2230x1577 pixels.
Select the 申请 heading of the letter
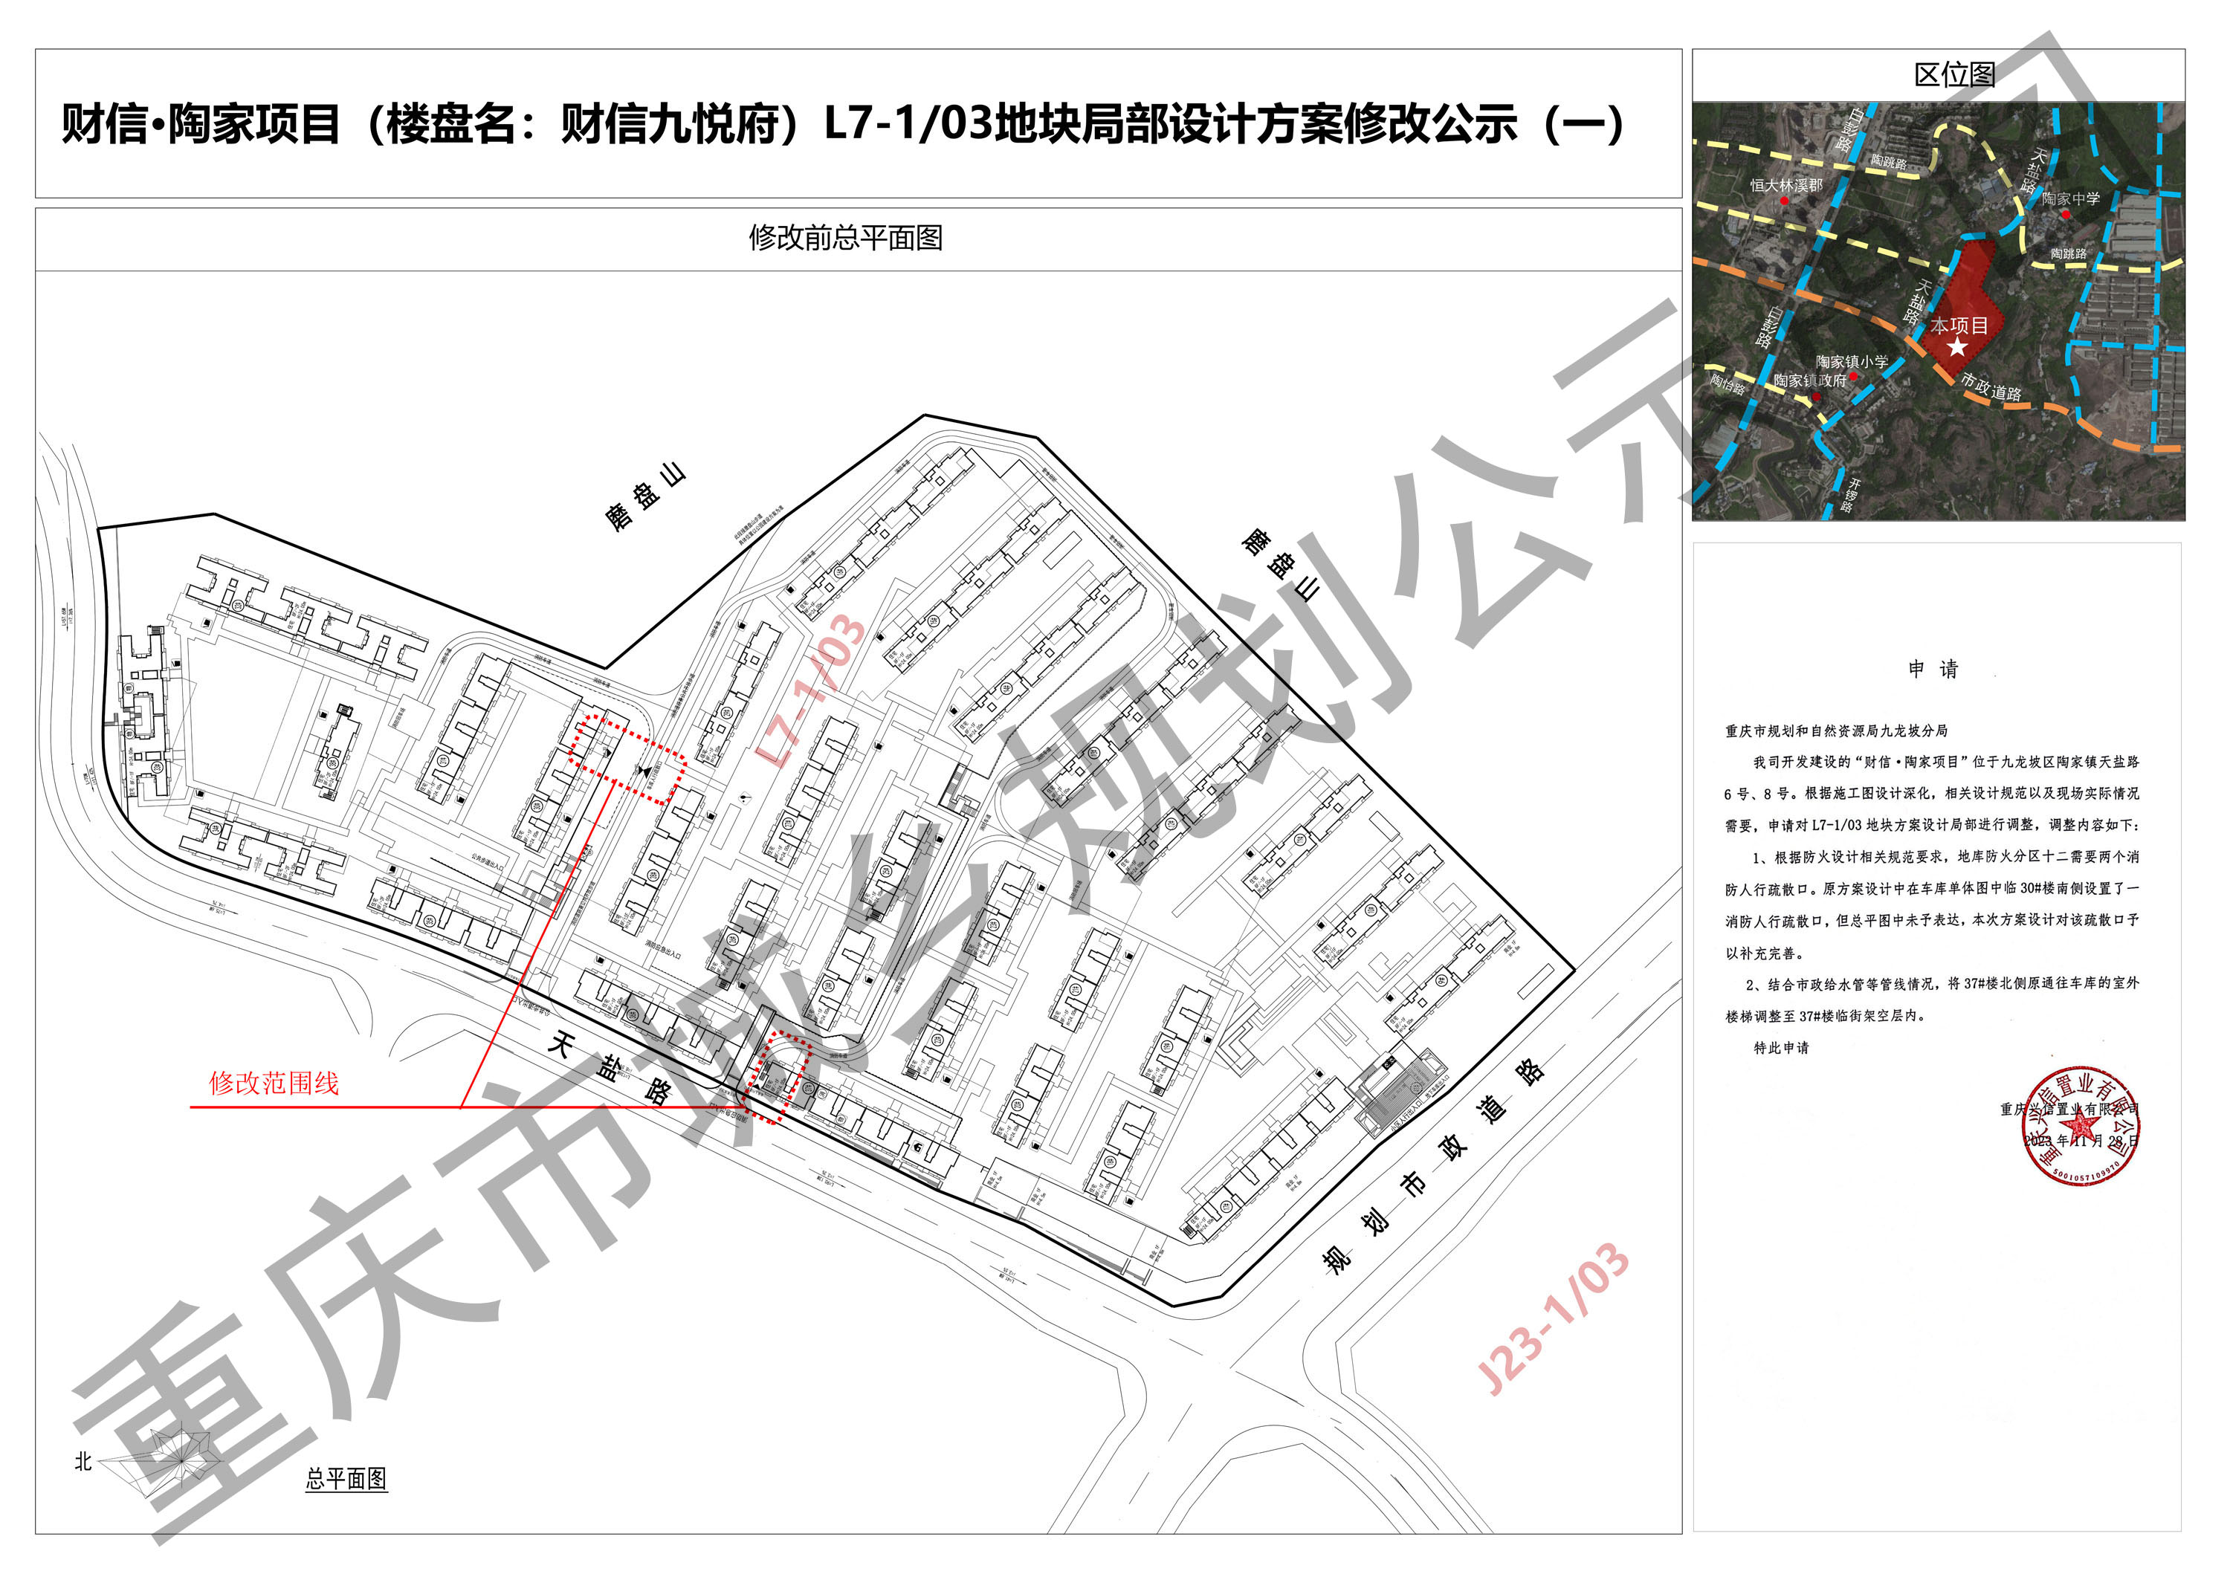point(1933,668)
